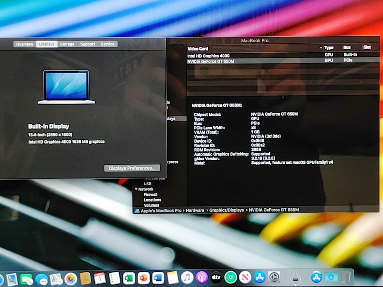Sort by the Video Card column header
Image resolution: width=383 pixels, height=287 pixels.
198,49
